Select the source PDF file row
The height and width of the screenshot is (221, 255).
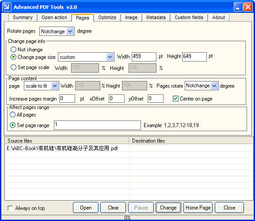(129, 148)
